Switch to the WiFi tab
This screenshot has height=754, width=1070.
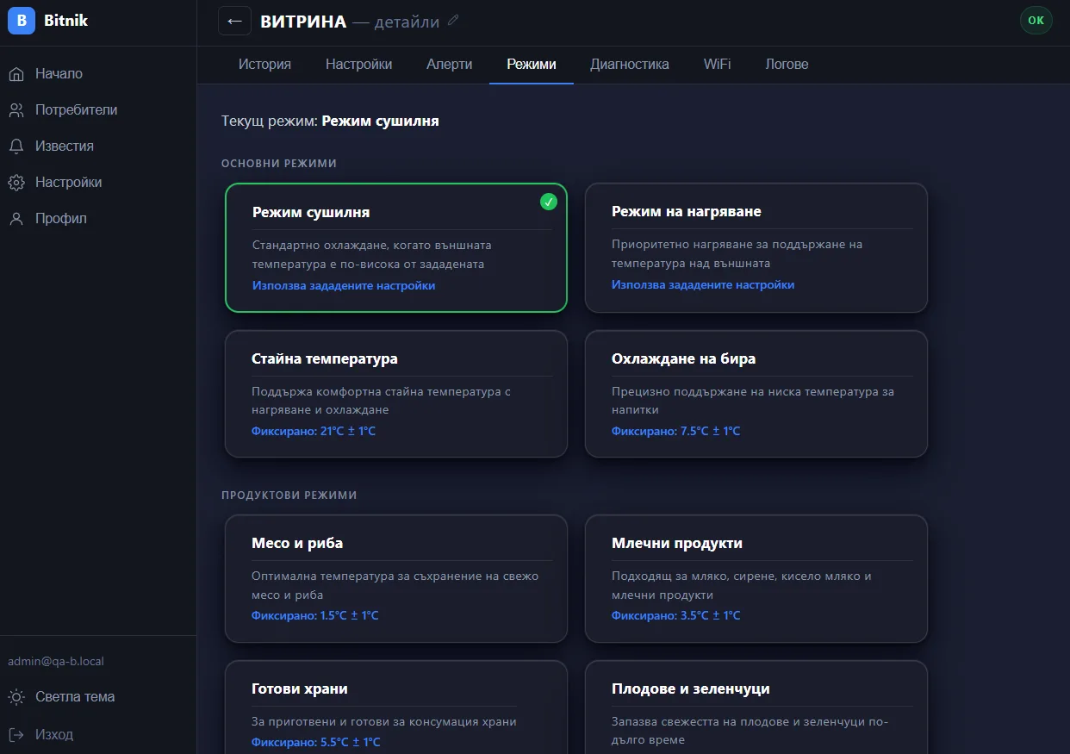(718, 65)
